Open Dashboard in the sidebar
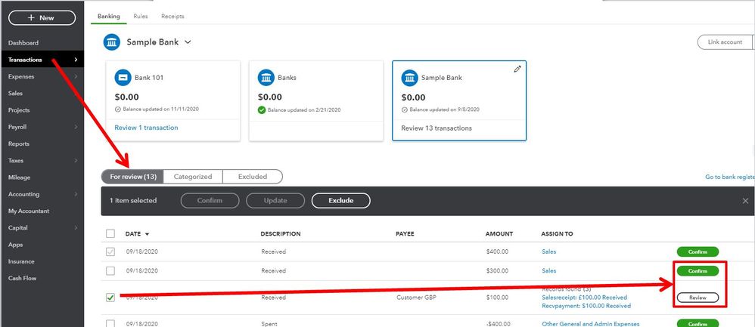The height and width of the screenshot is (327, 755). pos(23,43)
